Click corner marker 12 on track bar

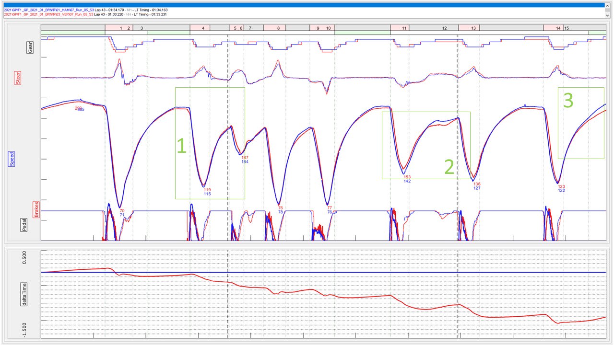point(445,28)
